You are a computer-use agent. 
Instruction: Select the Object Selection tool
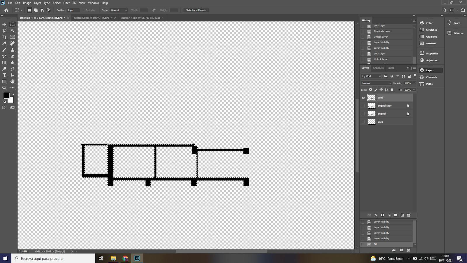(x=13, y=31)
